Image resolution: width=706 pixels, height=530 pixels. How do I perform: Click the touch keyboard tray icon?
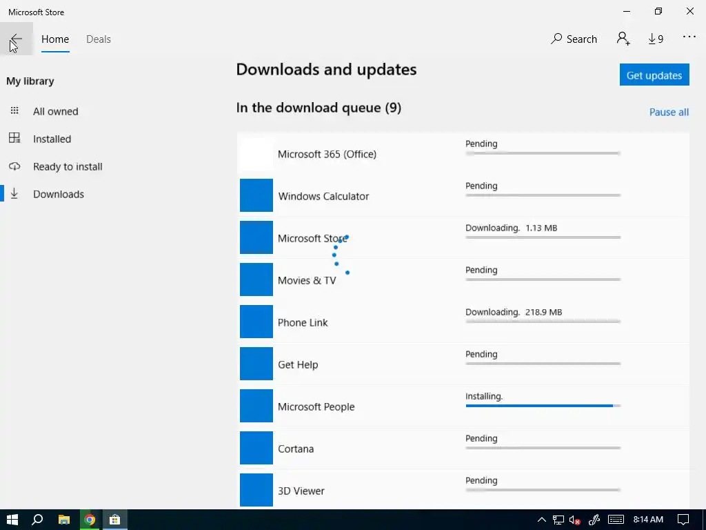pos(616,520)
